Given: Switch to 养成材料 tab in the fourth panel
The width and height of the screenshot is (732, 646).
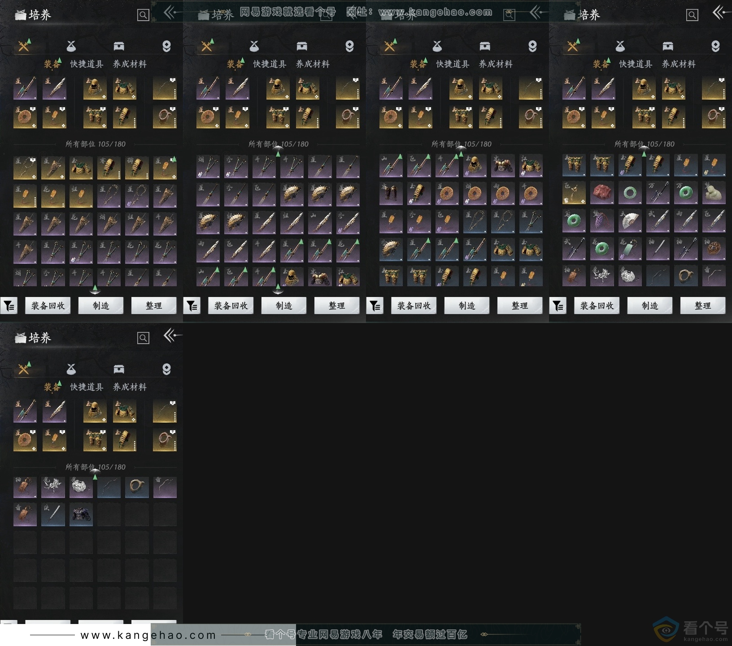Looking at the screenshot, I should point(679,64).
